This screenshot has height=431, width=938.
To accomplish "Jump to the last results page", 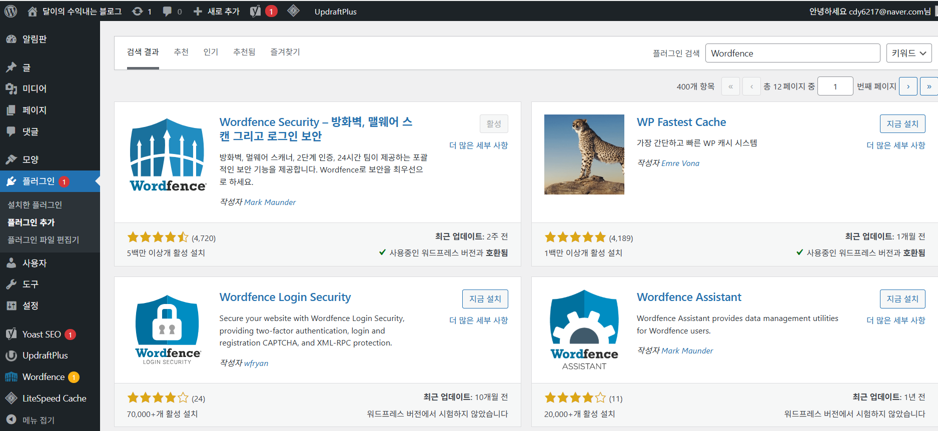I will pos(929,86).
